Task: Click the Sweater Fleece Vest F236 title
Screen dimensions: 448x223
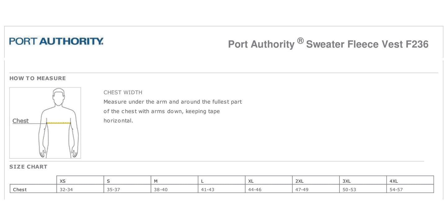Action: coord(367,44)
